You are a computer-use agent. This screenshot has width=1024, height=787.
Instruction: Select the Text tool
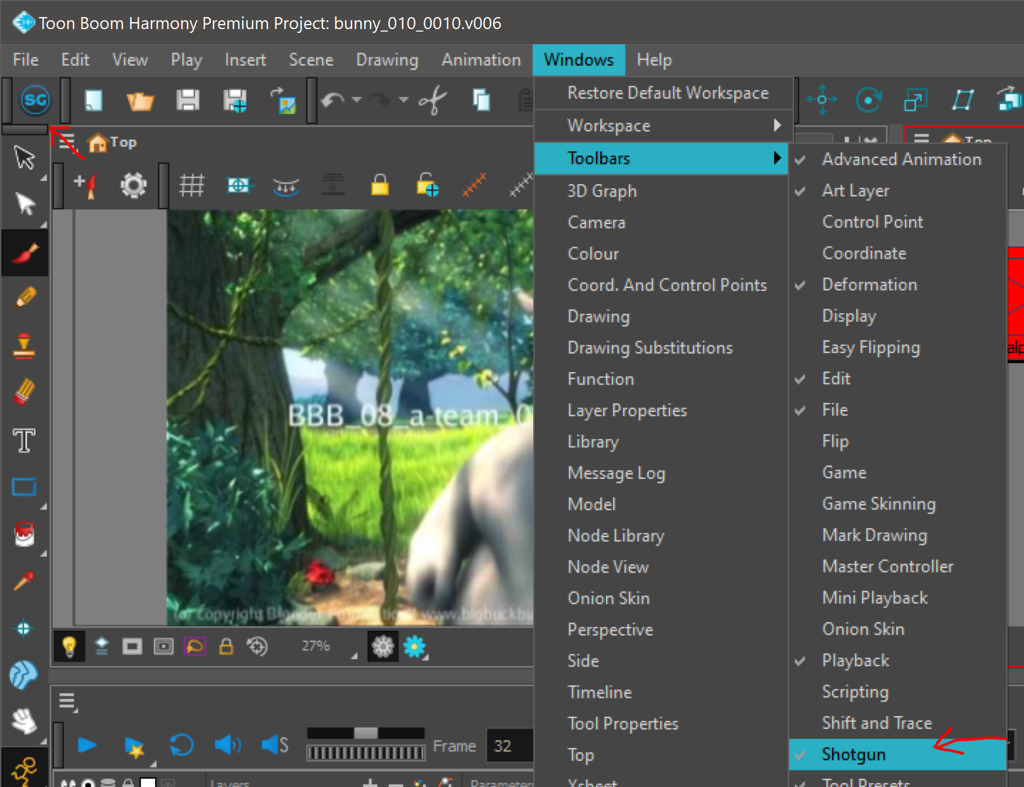tap(24, 440)
